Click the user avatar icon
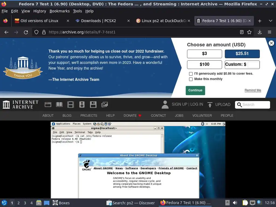276x207 pixels. [x=165, y=105]
